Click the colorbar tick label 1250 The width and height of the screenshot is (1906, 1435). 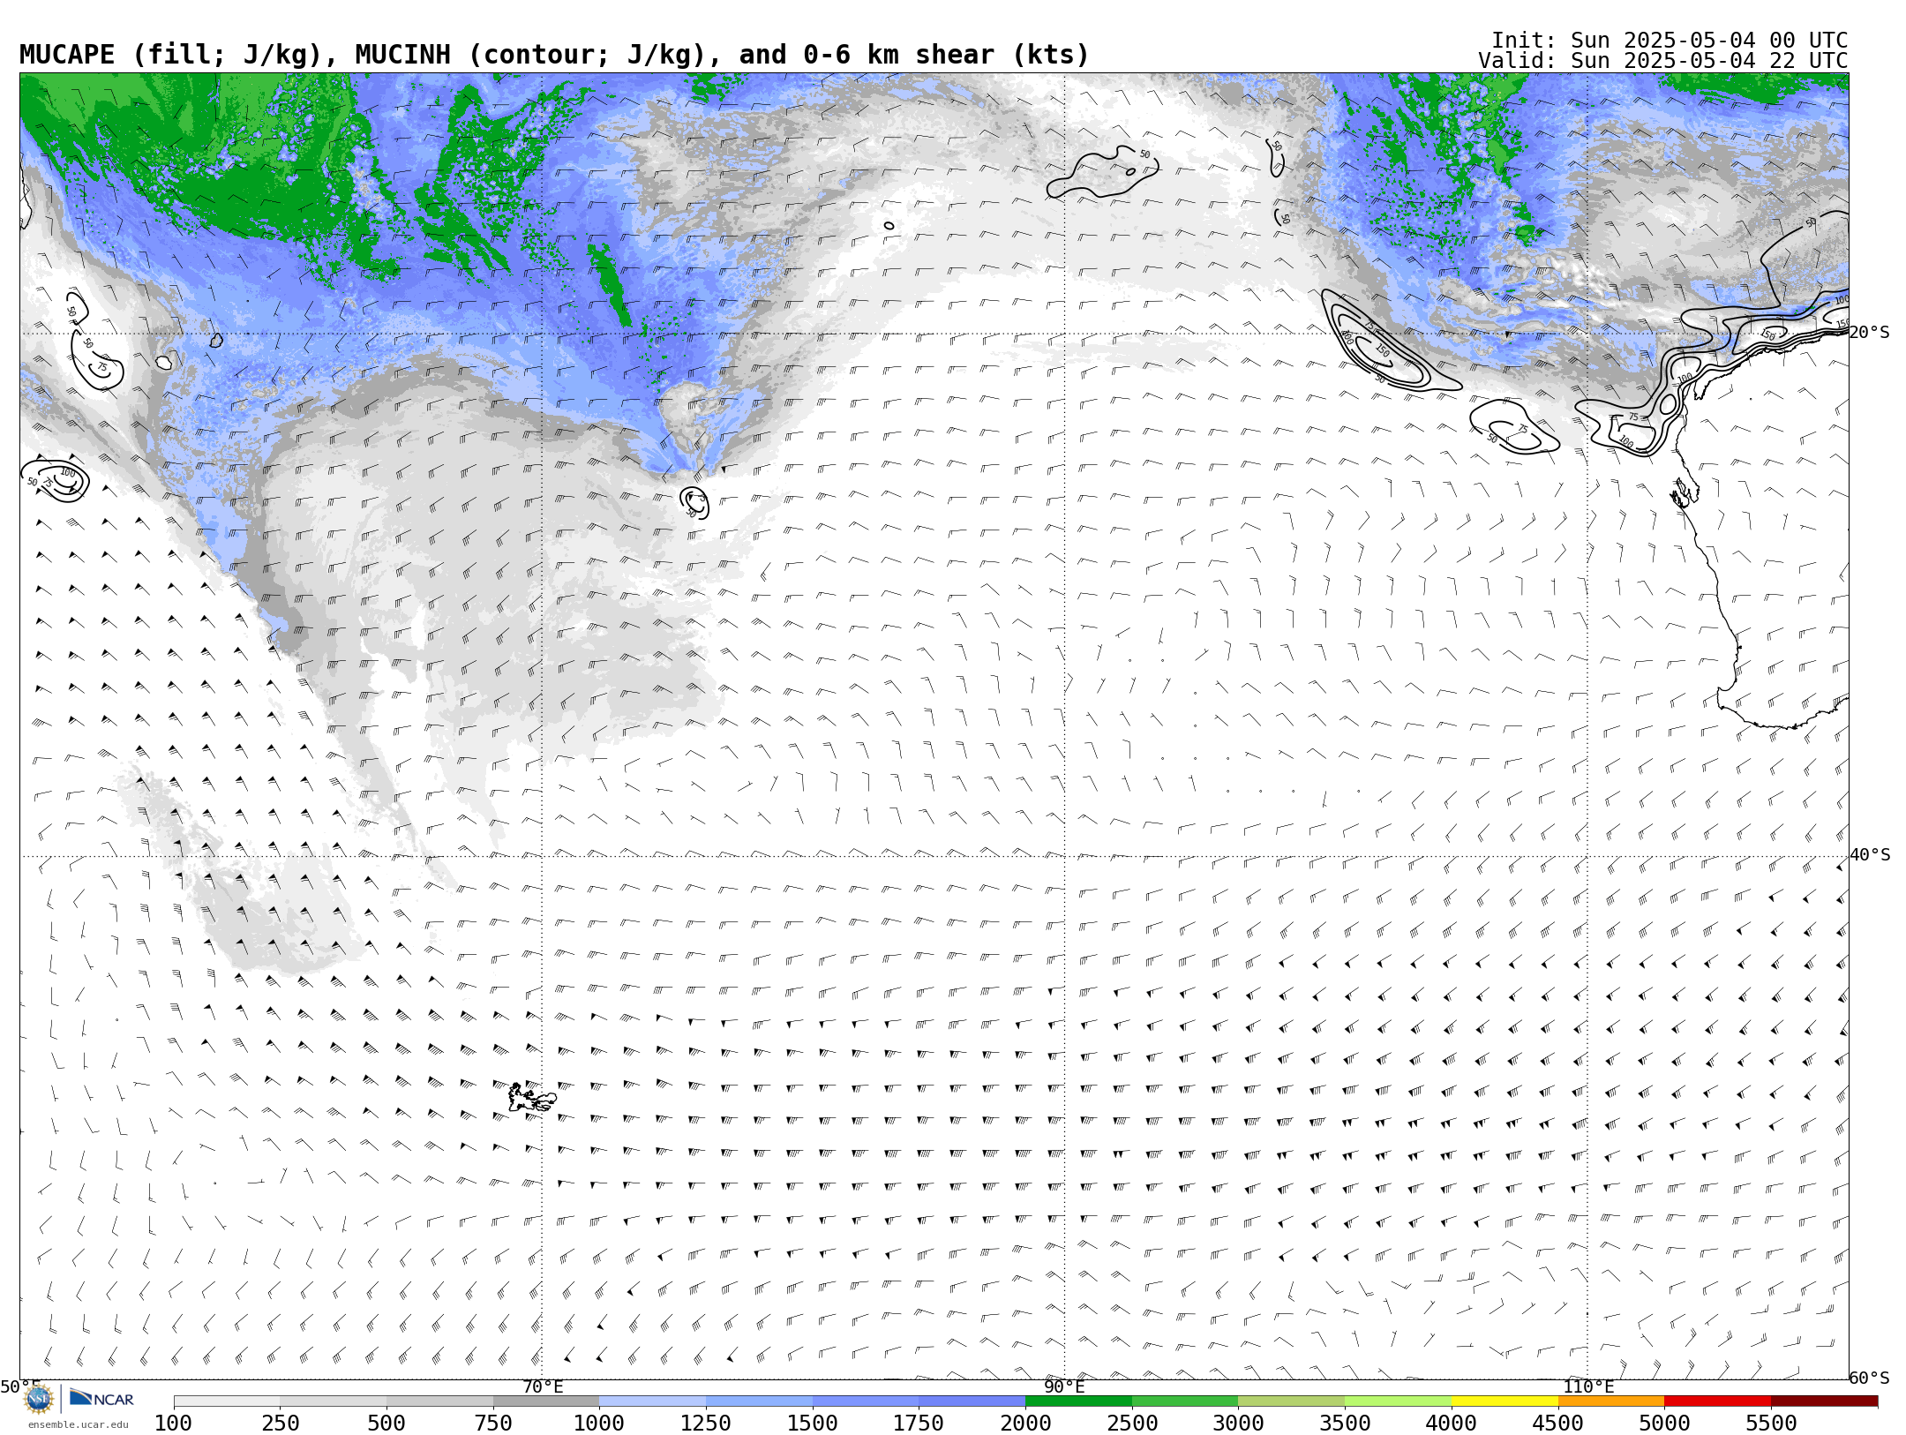click(706, 1424)
